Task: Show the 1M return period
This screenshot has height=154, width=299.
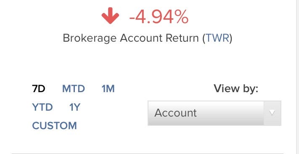Action: 108,89
